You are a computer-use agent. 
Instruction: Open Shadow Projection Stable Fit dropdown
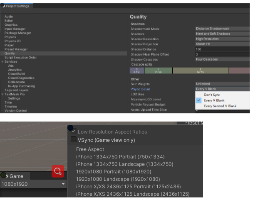tap(222, 44)
